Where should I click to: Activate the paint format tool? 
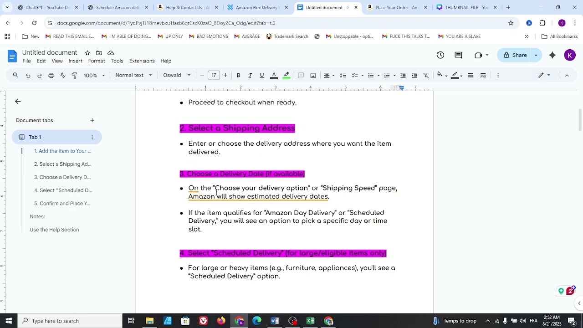point(74,75)
